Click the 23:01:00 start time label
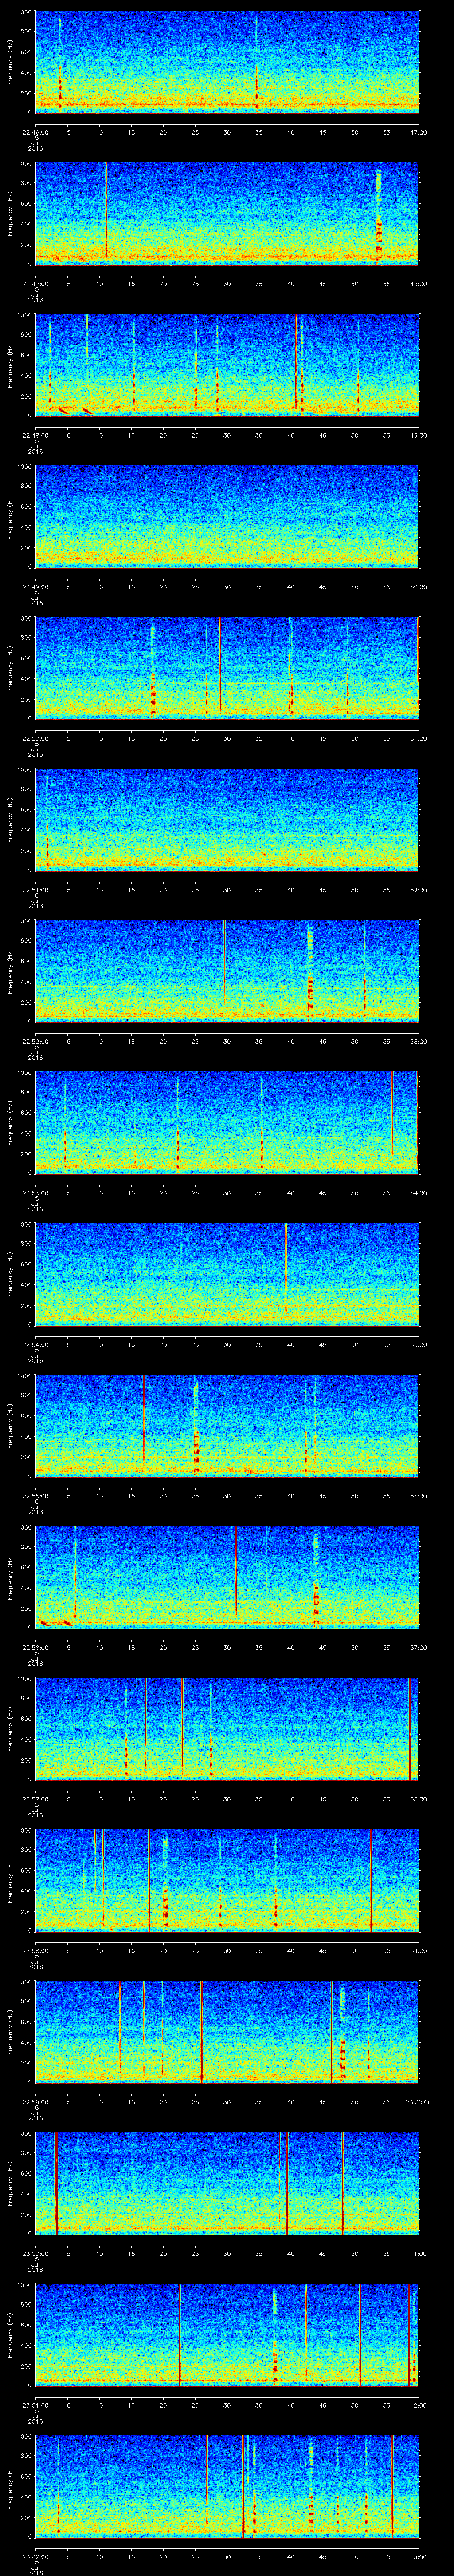454x2576 pixels. [x=35, y=2405]
